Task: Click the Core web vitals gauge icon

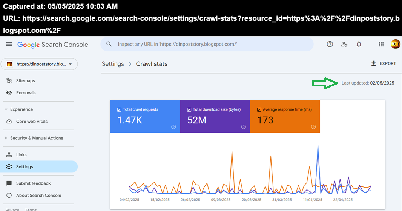Action: click(x=9, y=122)
